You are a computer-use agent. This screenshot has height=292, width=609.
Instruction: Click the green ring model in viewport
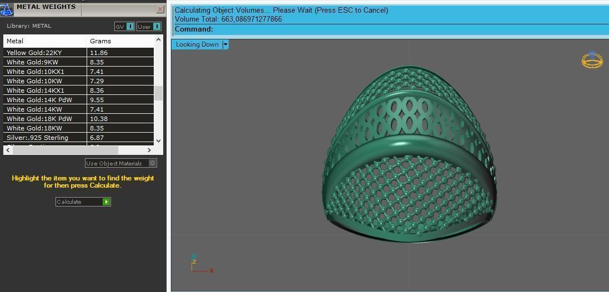(x=409, y=154)
